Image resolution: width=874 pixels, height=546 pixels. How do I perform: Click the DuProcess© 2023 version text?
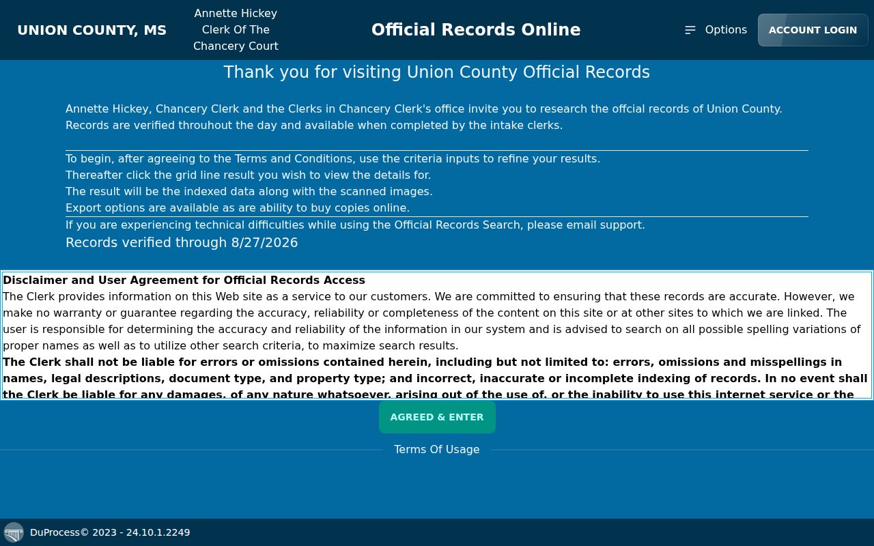(110, 532)
